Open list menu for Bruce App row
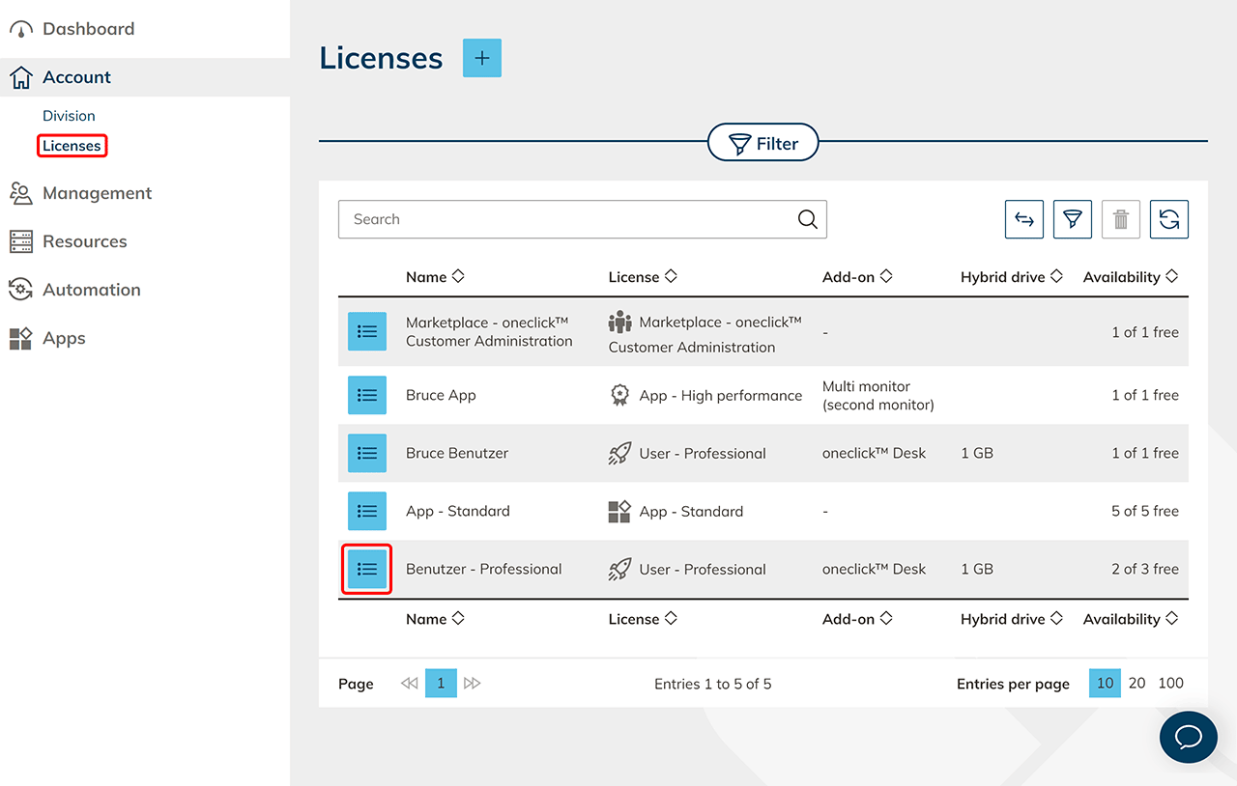Viewport: 1237px width, 786px height. [367, 395]
